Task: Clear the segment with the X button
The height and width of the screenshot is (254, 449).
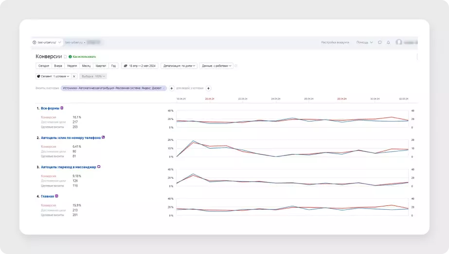Action: click(x=74, y=76)
